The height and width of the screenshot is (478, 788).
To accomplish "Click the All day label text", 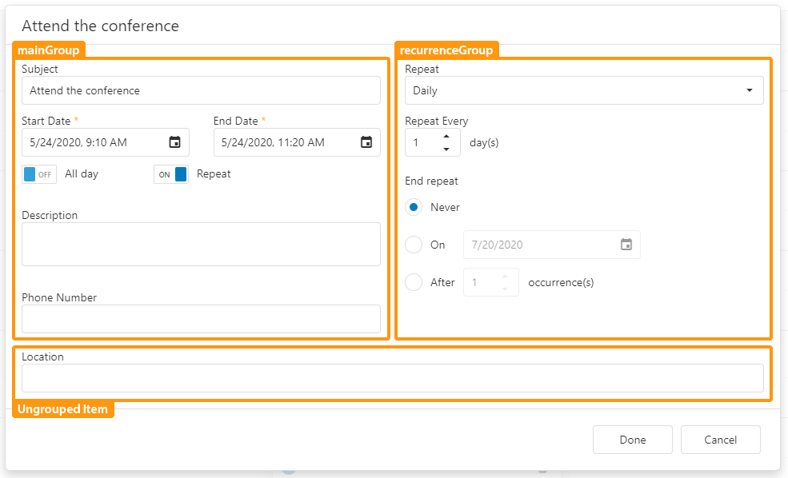I will [82, 173].
